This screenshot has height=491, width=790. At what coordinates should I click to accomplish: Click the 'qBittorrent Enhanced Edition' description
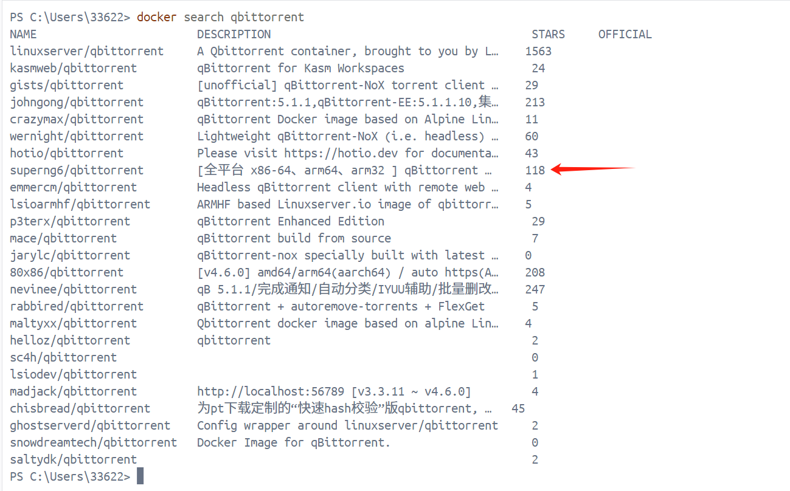coord(290,222)
